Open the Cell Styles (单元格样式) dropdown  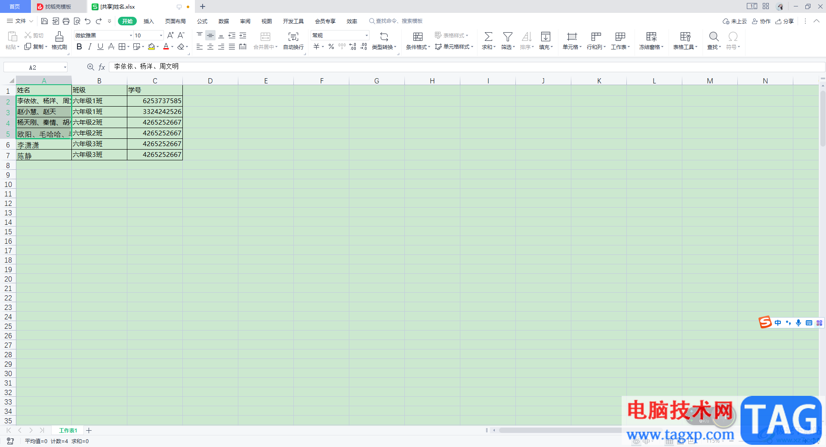[x=454, y=46]
